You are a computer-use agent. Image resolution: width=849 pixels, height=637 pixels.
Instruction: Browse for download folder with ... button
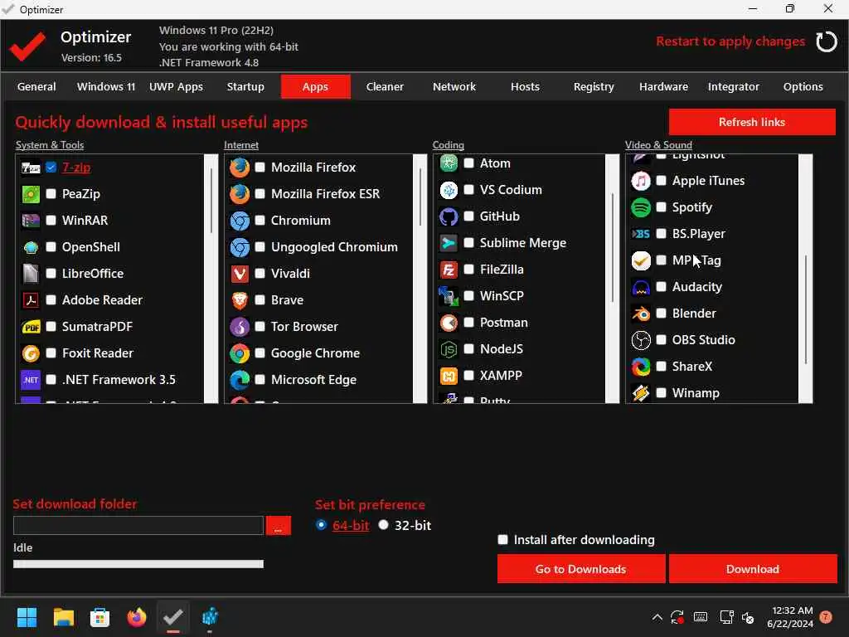[x=279, y=525]
